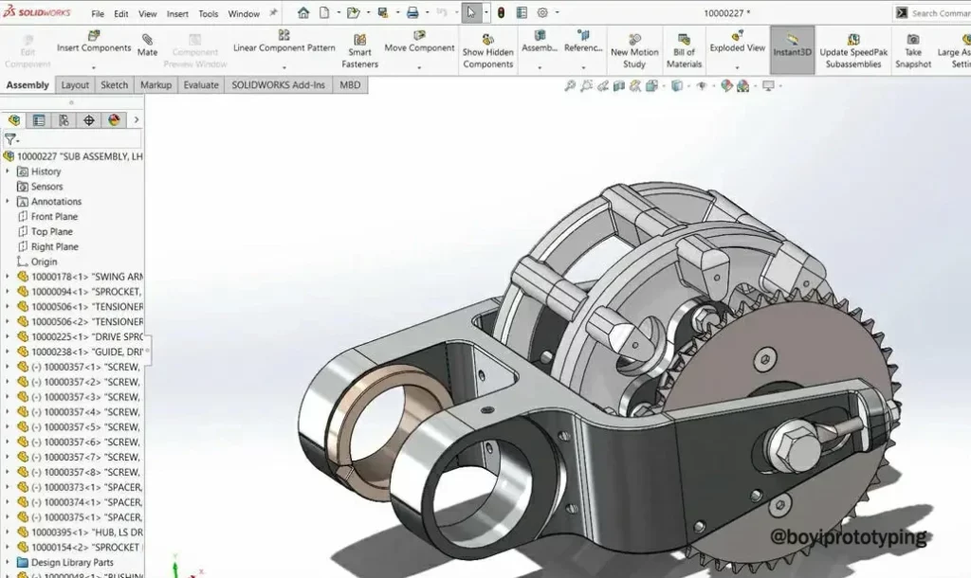This screenshot has width=971, height=578.
Task: Open the File menu
Action: point(98,13)
